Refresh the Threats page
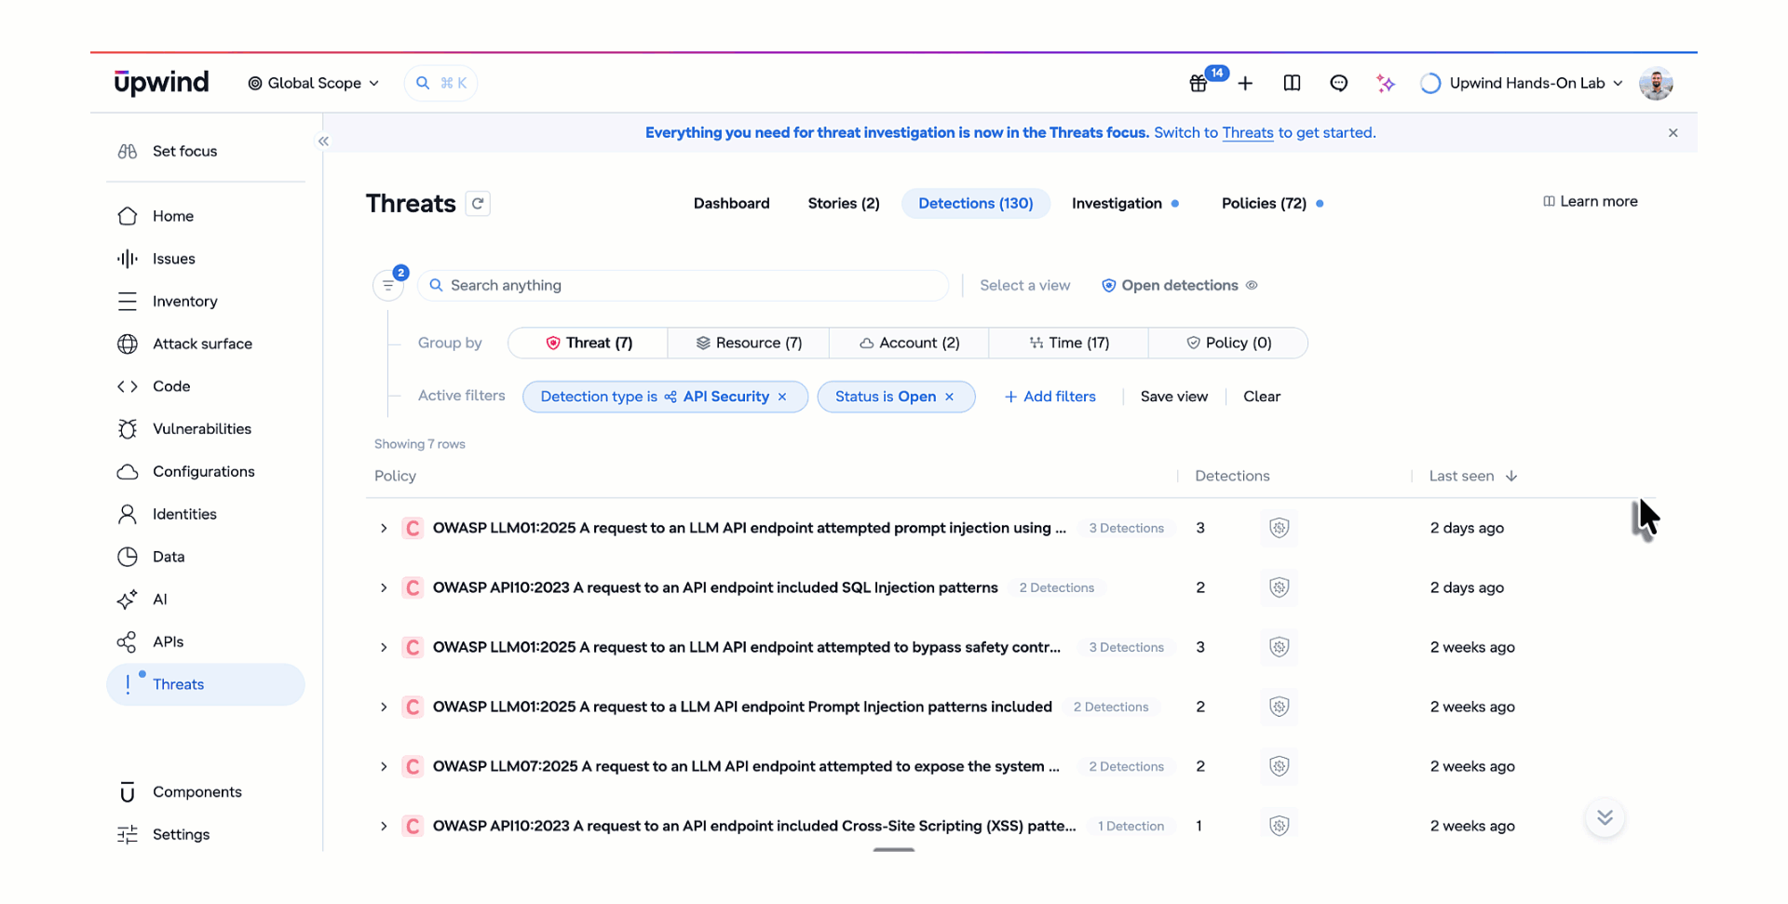Viewport: 1788px width, 904px height. click(x=478, y=203)
